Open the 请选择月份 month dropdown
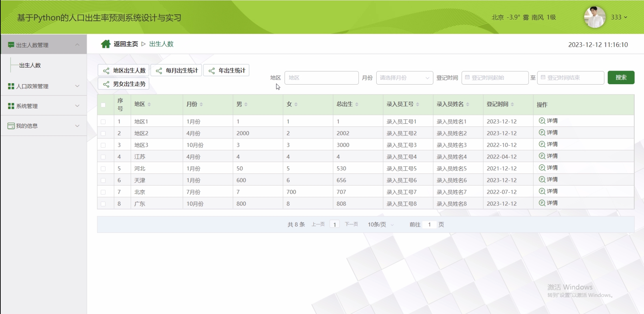 tap(404, 78)
